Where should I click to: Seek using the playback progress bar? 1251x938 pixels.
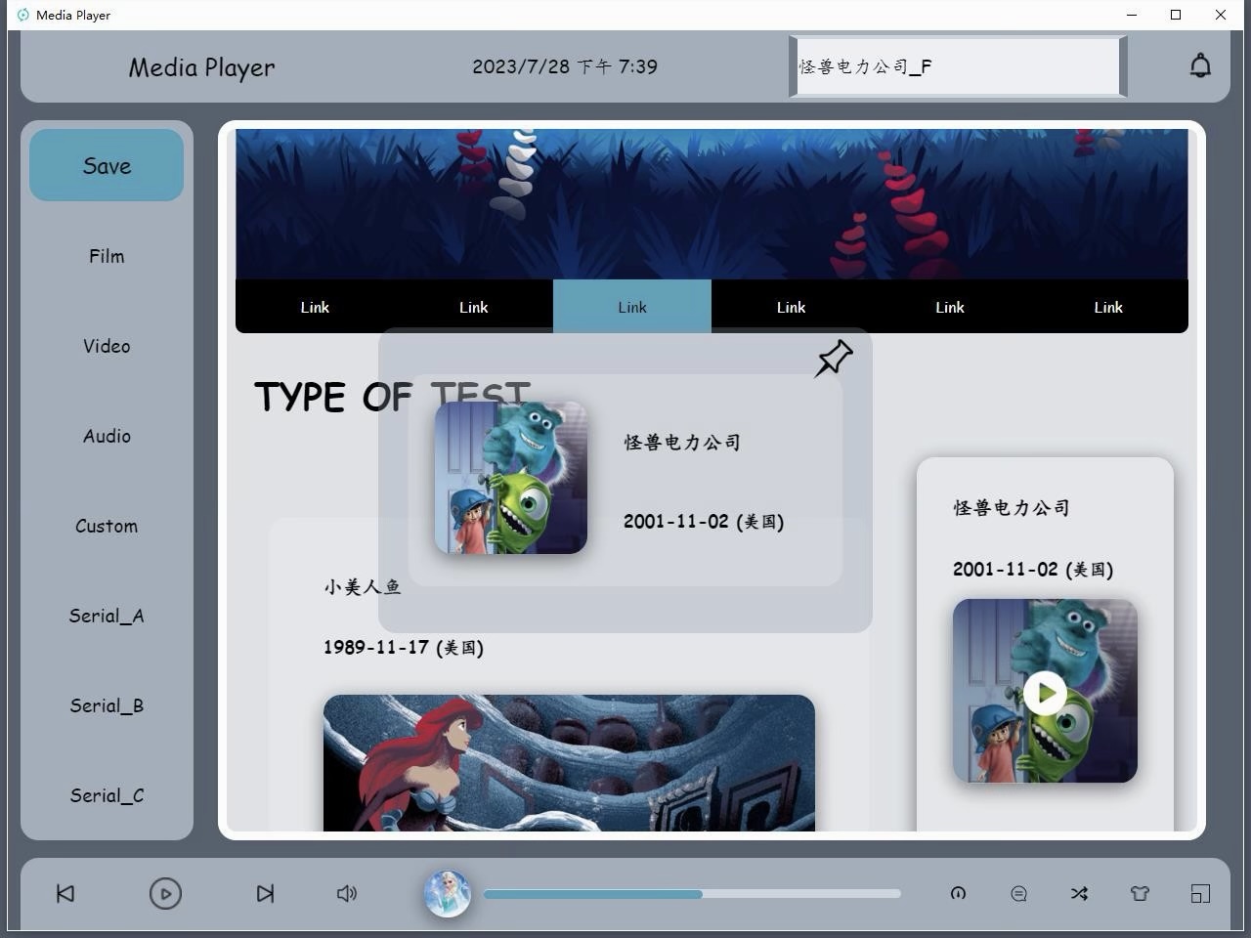click(692, 893)
